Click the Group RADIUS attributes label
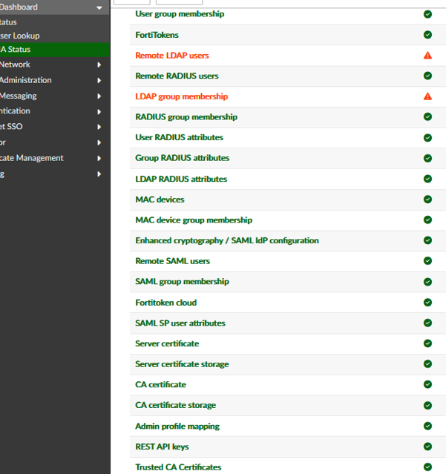 [x=183, y=158]
